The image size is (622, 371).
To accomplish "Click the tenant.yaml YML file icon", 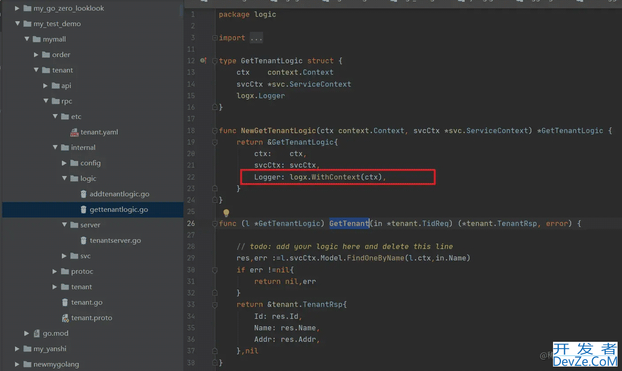I will pyautogui.click(x=74, y=132).
